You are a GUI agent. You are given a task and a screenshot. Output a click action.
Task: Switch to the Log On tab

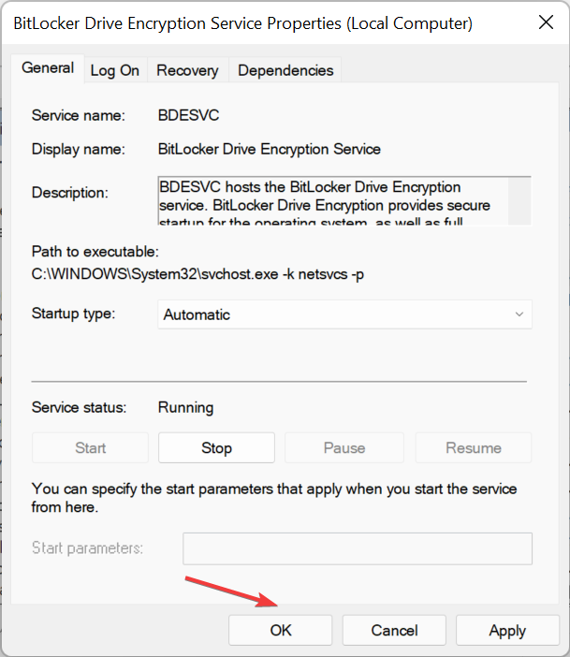click(x=114, y=70)
